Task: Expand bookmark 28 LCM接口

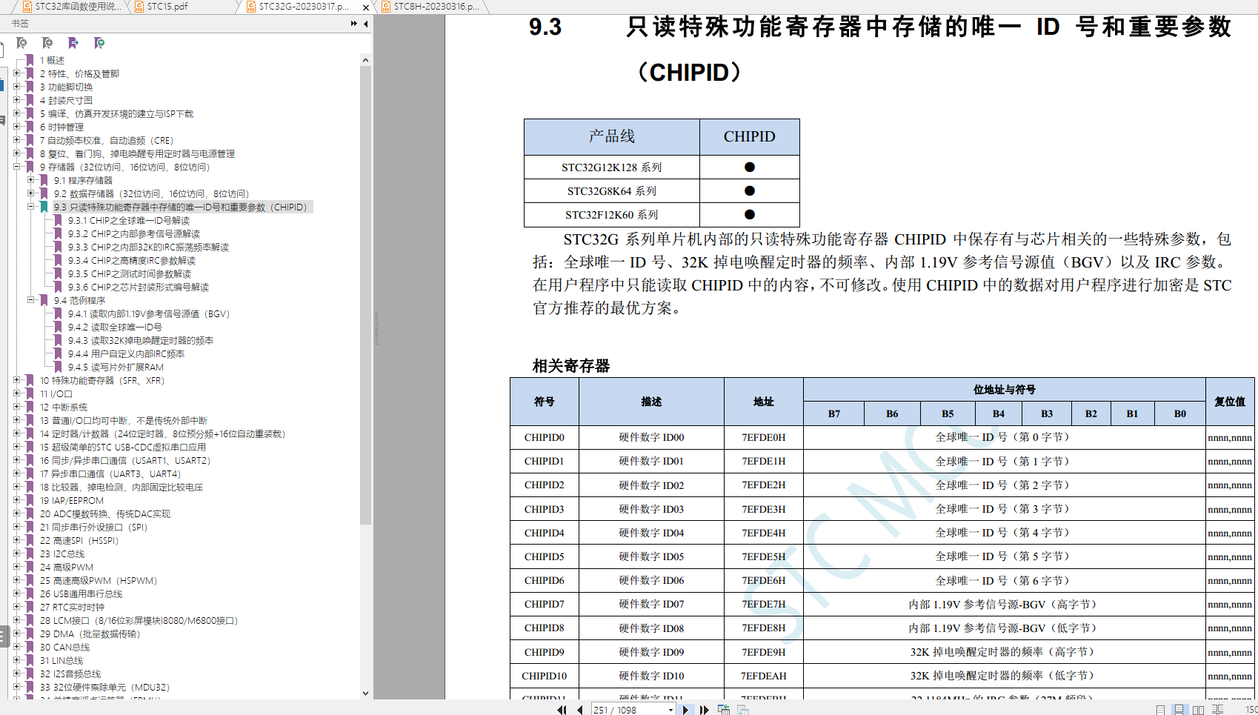Action: (16, 620)
